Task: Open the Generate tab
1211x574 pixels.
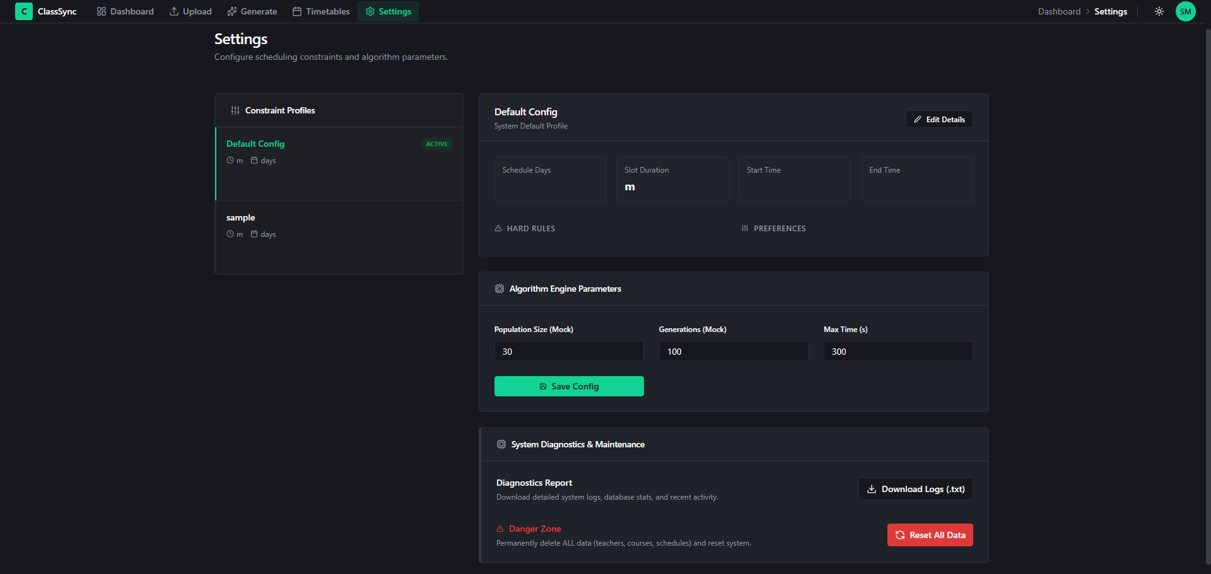Action: coord(252,11)
